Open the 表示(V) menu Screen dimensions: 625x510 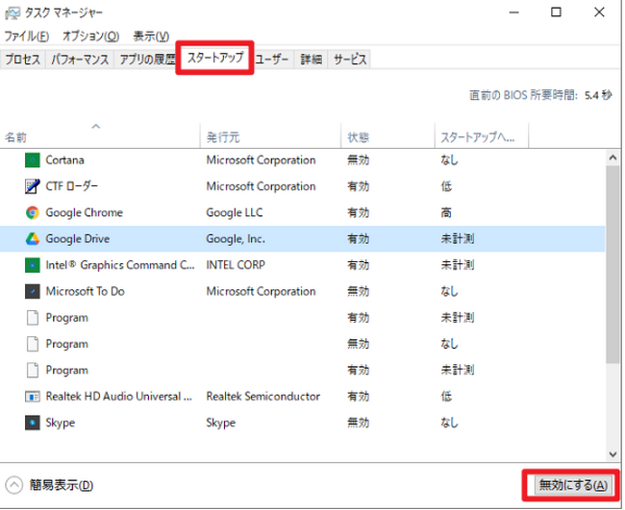(x=151, y=36)
